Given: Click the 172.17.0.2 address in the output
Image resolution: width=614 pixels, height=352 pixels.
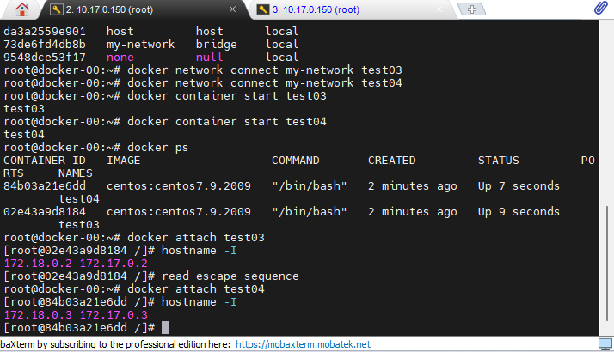Looking at the screenshot, I should pyautogui.click(x=114, y=264).
